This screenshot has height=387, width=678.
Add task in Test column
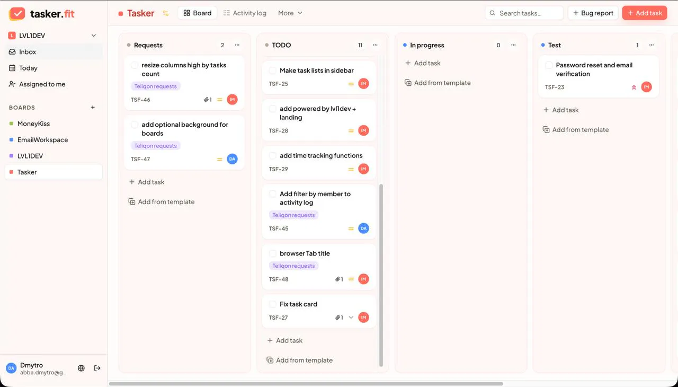[x=561, y=110]
